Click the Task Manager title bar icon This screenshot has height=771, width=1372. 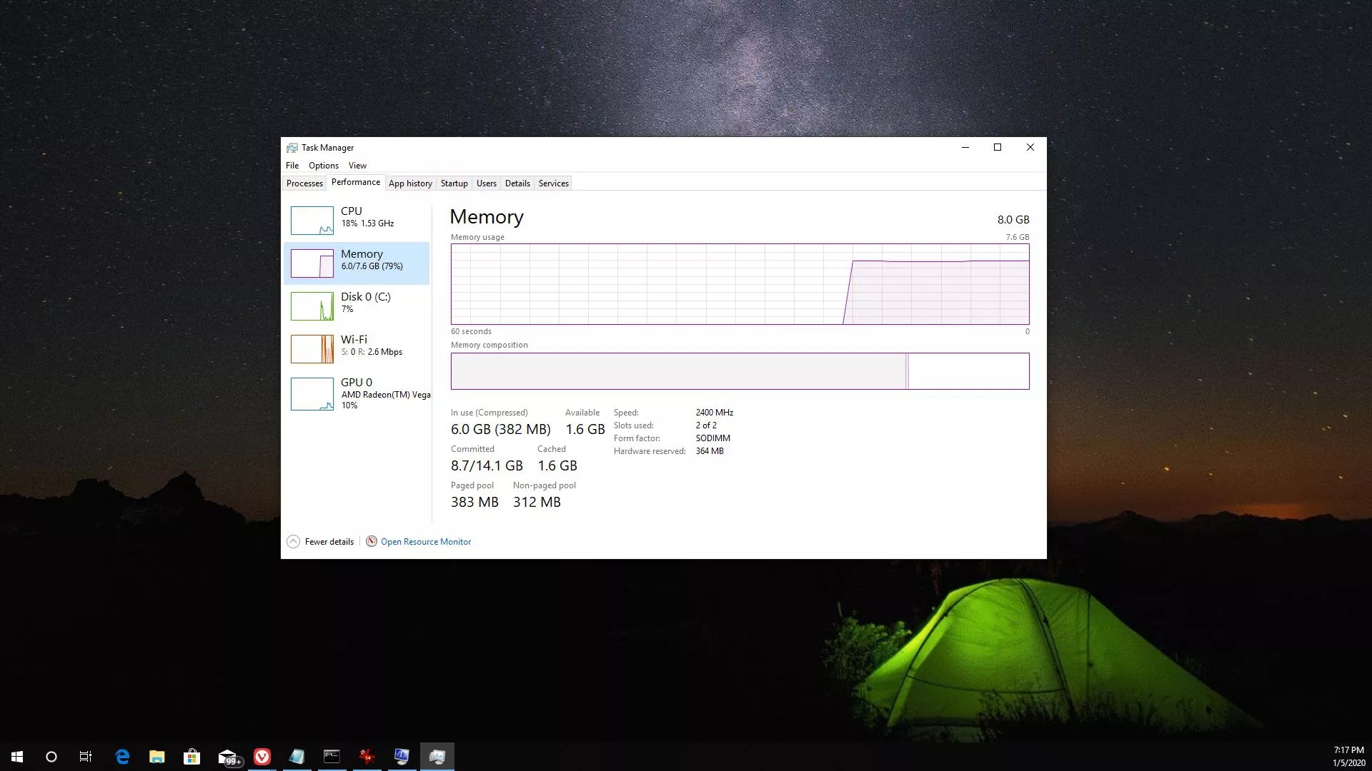[292, 148]
